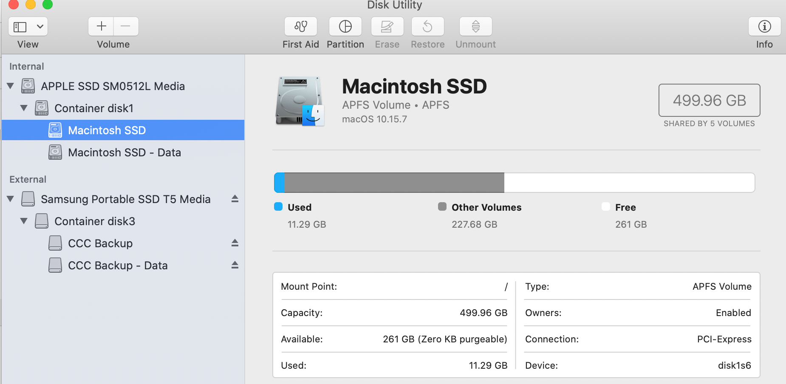Screen dimensions: 786x384
Task: Click the Available 261 GB purgeable value
Action: (445, 339)
